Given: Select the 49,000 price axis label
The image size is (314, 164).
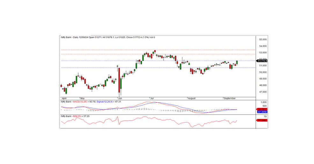Looking at the screenshot, I should click(263, 79).
